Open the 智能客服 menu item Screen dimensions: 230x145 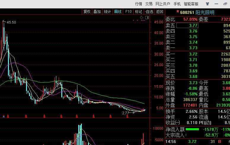(x=191, y=4)
